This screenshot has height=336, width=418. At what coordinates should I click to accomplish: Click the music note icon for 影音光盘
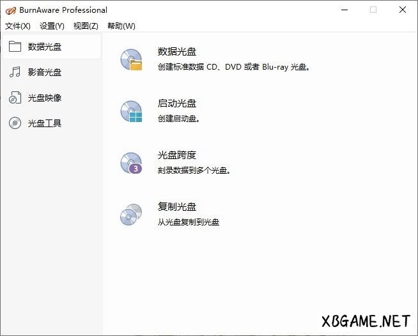(x=15, y=72)
